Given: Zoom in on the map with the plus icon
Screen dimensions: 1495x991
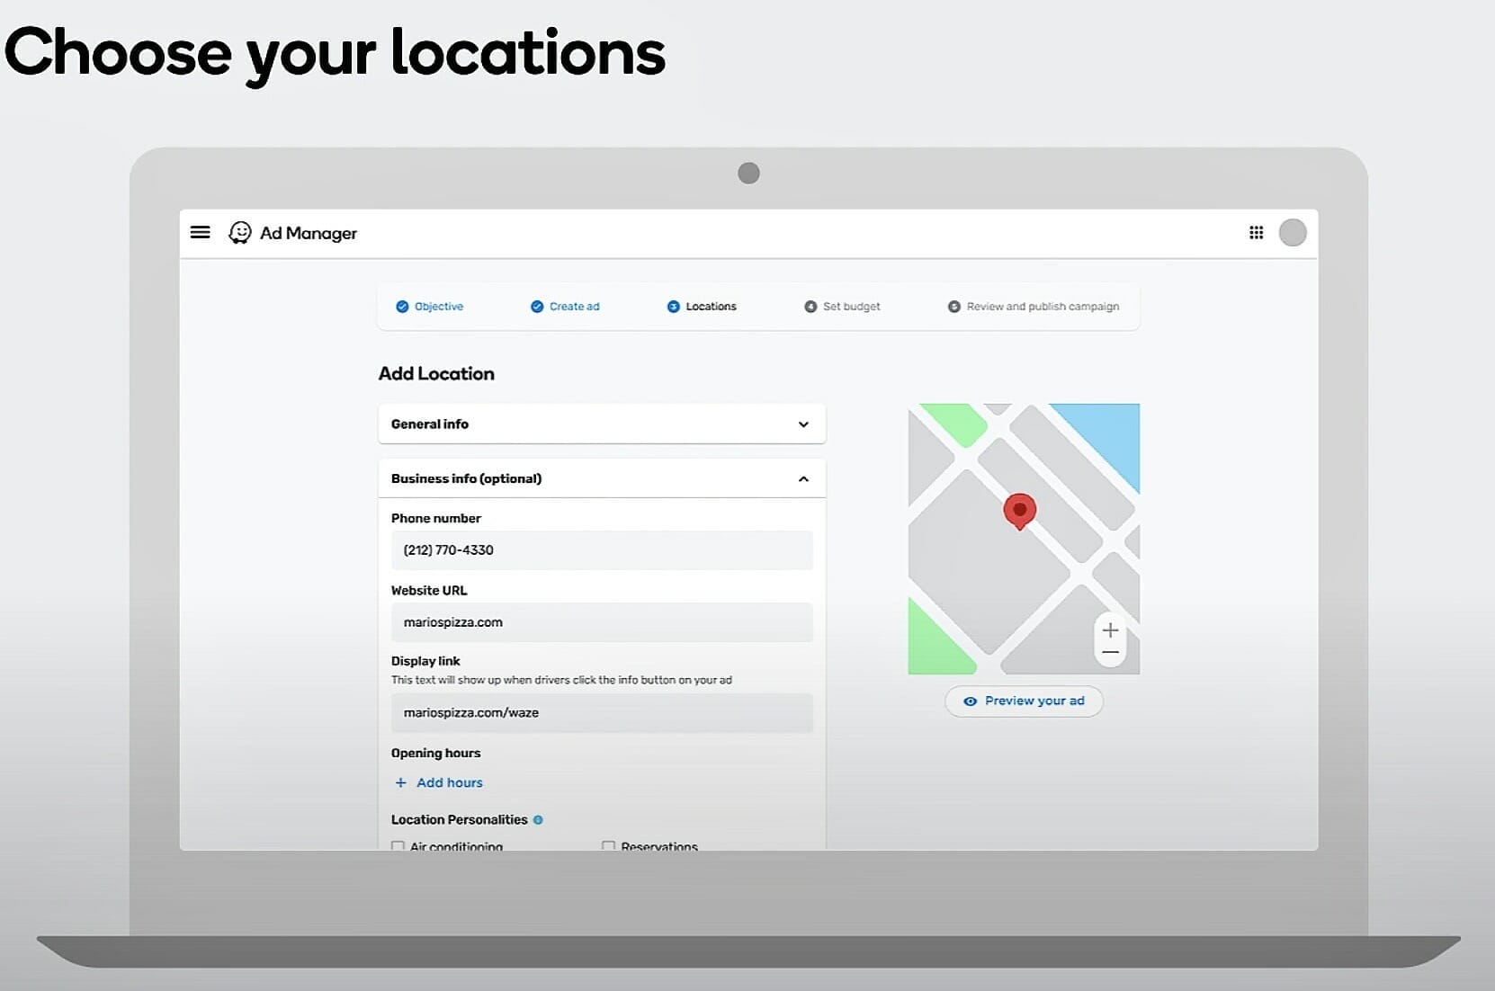Looking at the screenshot, I should point(1110,629).
